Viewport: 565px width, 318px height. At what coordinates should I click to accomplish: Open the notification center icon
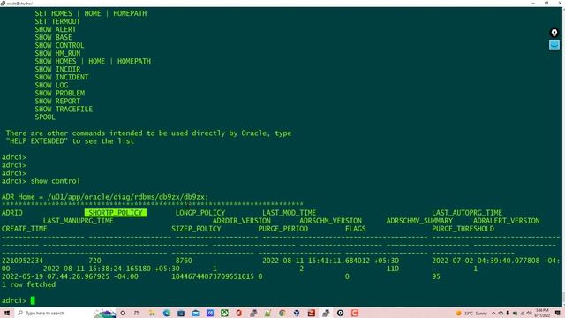point(557,313)
